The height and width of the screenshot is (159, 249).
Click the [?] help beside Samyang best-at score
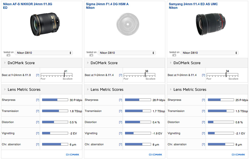[204, 75]
